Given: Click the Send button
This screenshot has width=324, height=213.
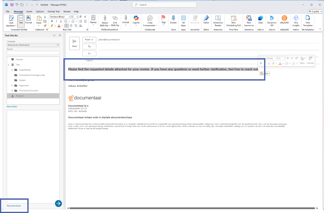Looking at the screenshot, I should (x=74, y=43).
